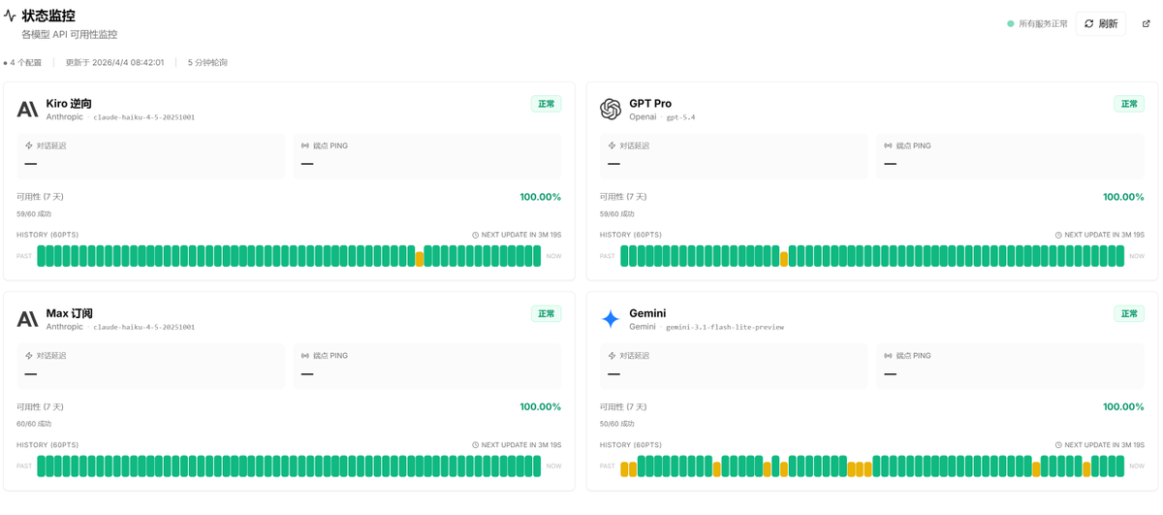Image resolution: width=1163 pixels, height=515 pixels.
Task: Click ping signal icon in Gemini card
Action: click(x=888, y=356)
